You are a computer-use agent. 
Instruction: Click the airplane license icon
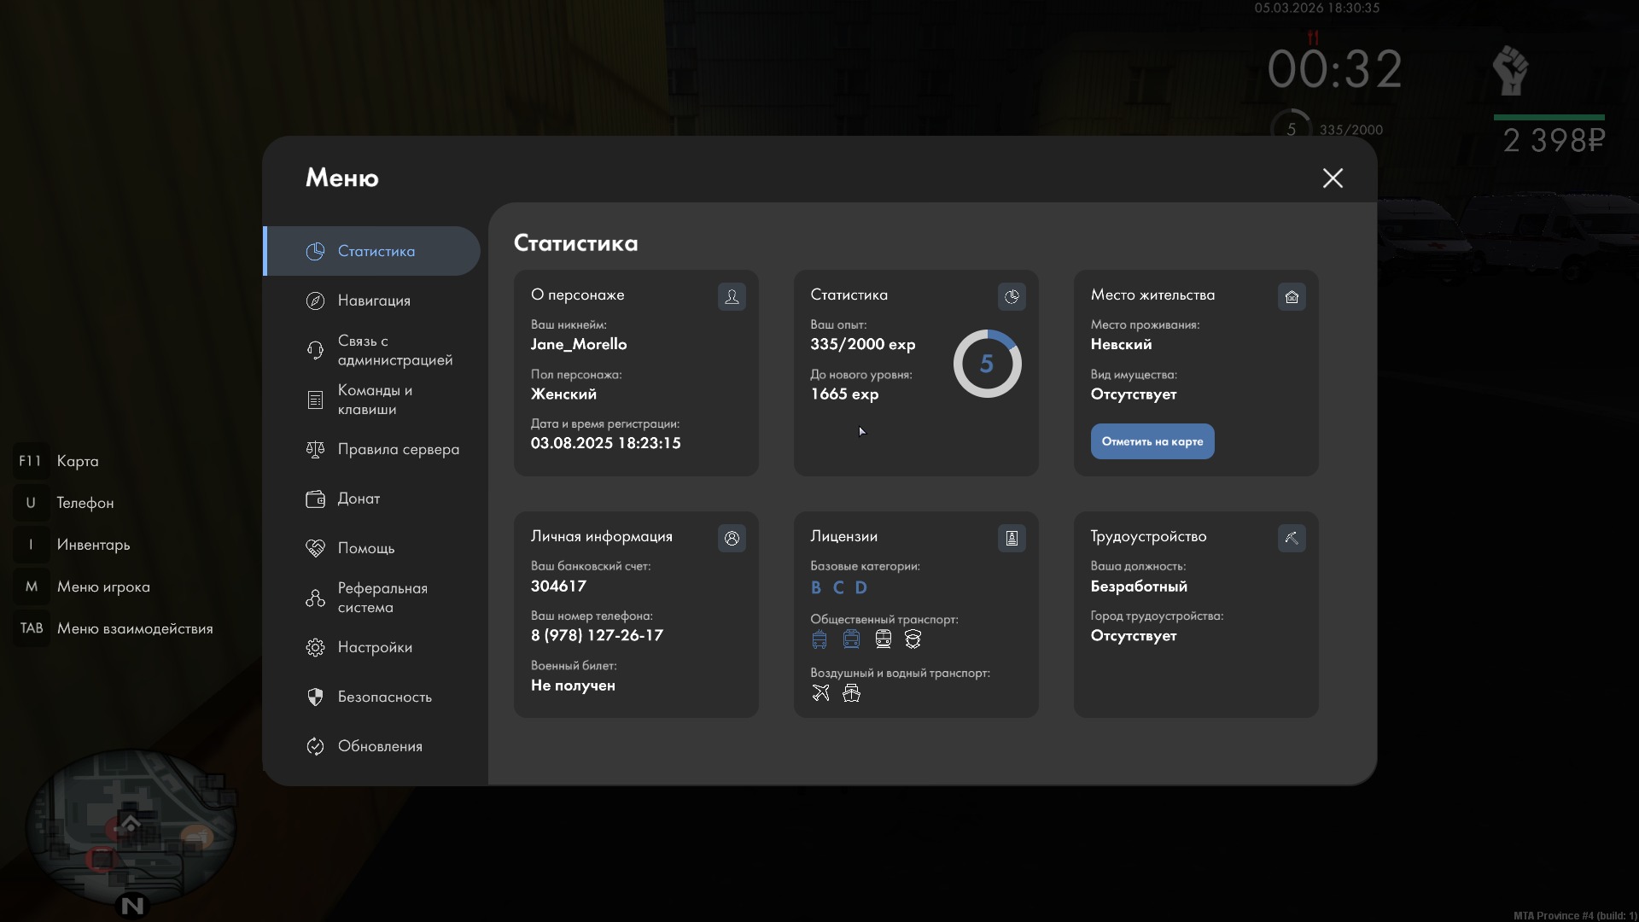click(x=820, y=693)
